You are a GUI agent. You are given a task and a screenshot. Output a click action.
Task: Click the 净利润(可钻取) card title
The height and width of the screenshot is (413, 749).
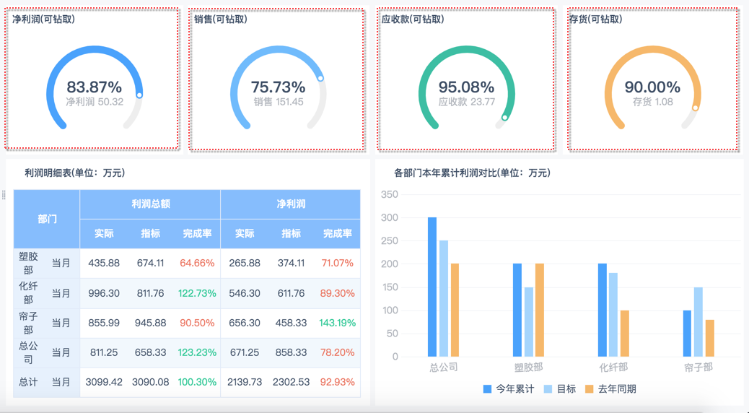[43, 19]
